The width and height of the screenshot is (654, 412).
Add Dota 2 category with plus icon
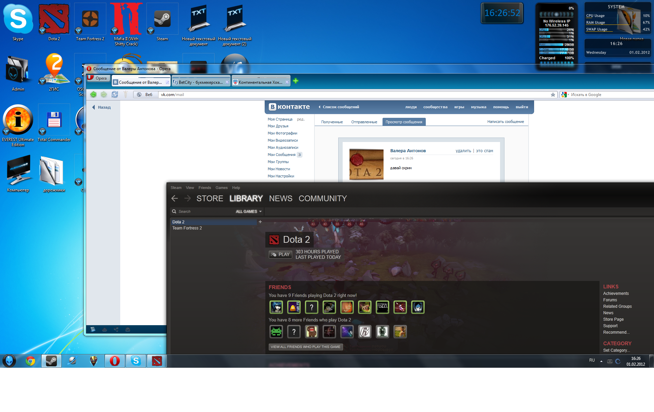click(x=260, y=222)
